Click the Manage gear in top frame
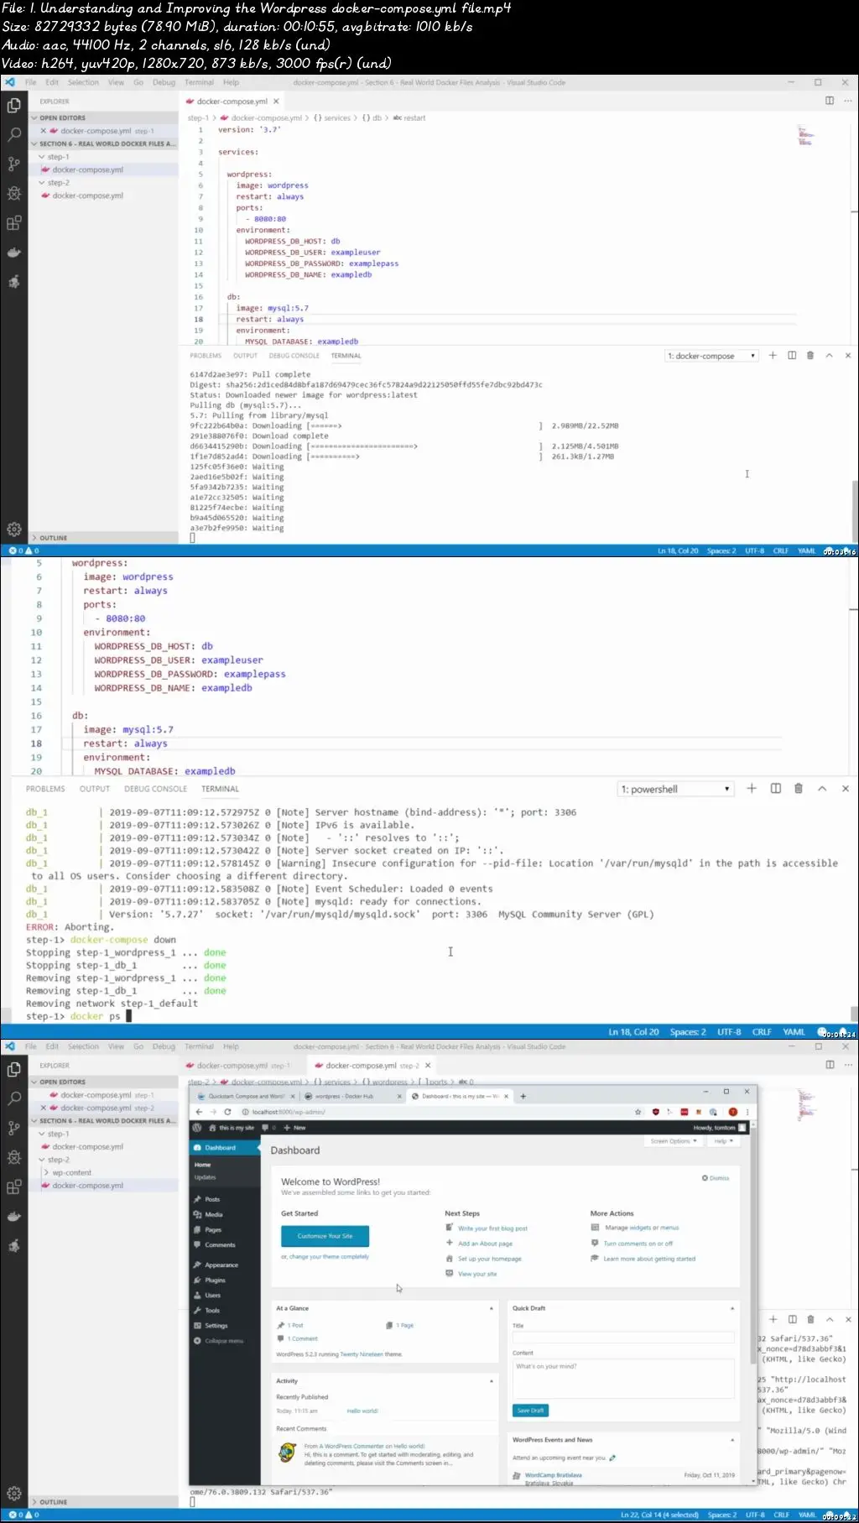The width and height of the screenshot is (859, 1523). coord(14,529)
